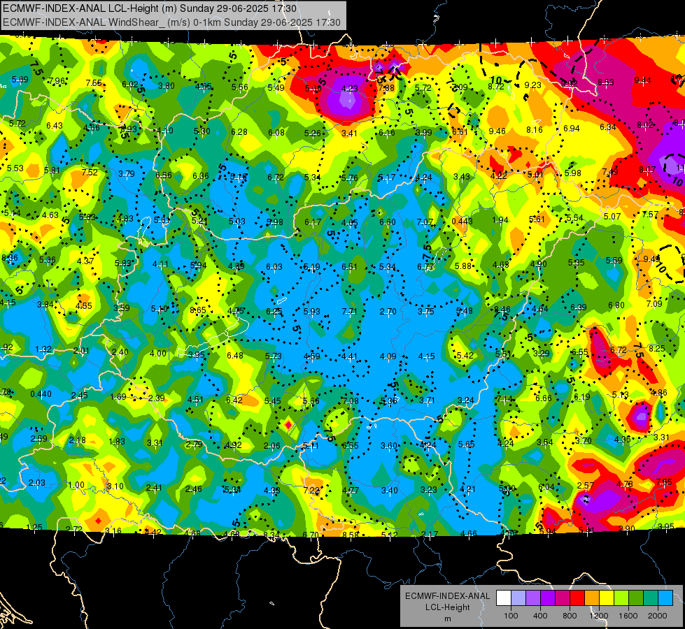Click the '1600' legend tick label
The image size is (685, 629).
628,616
